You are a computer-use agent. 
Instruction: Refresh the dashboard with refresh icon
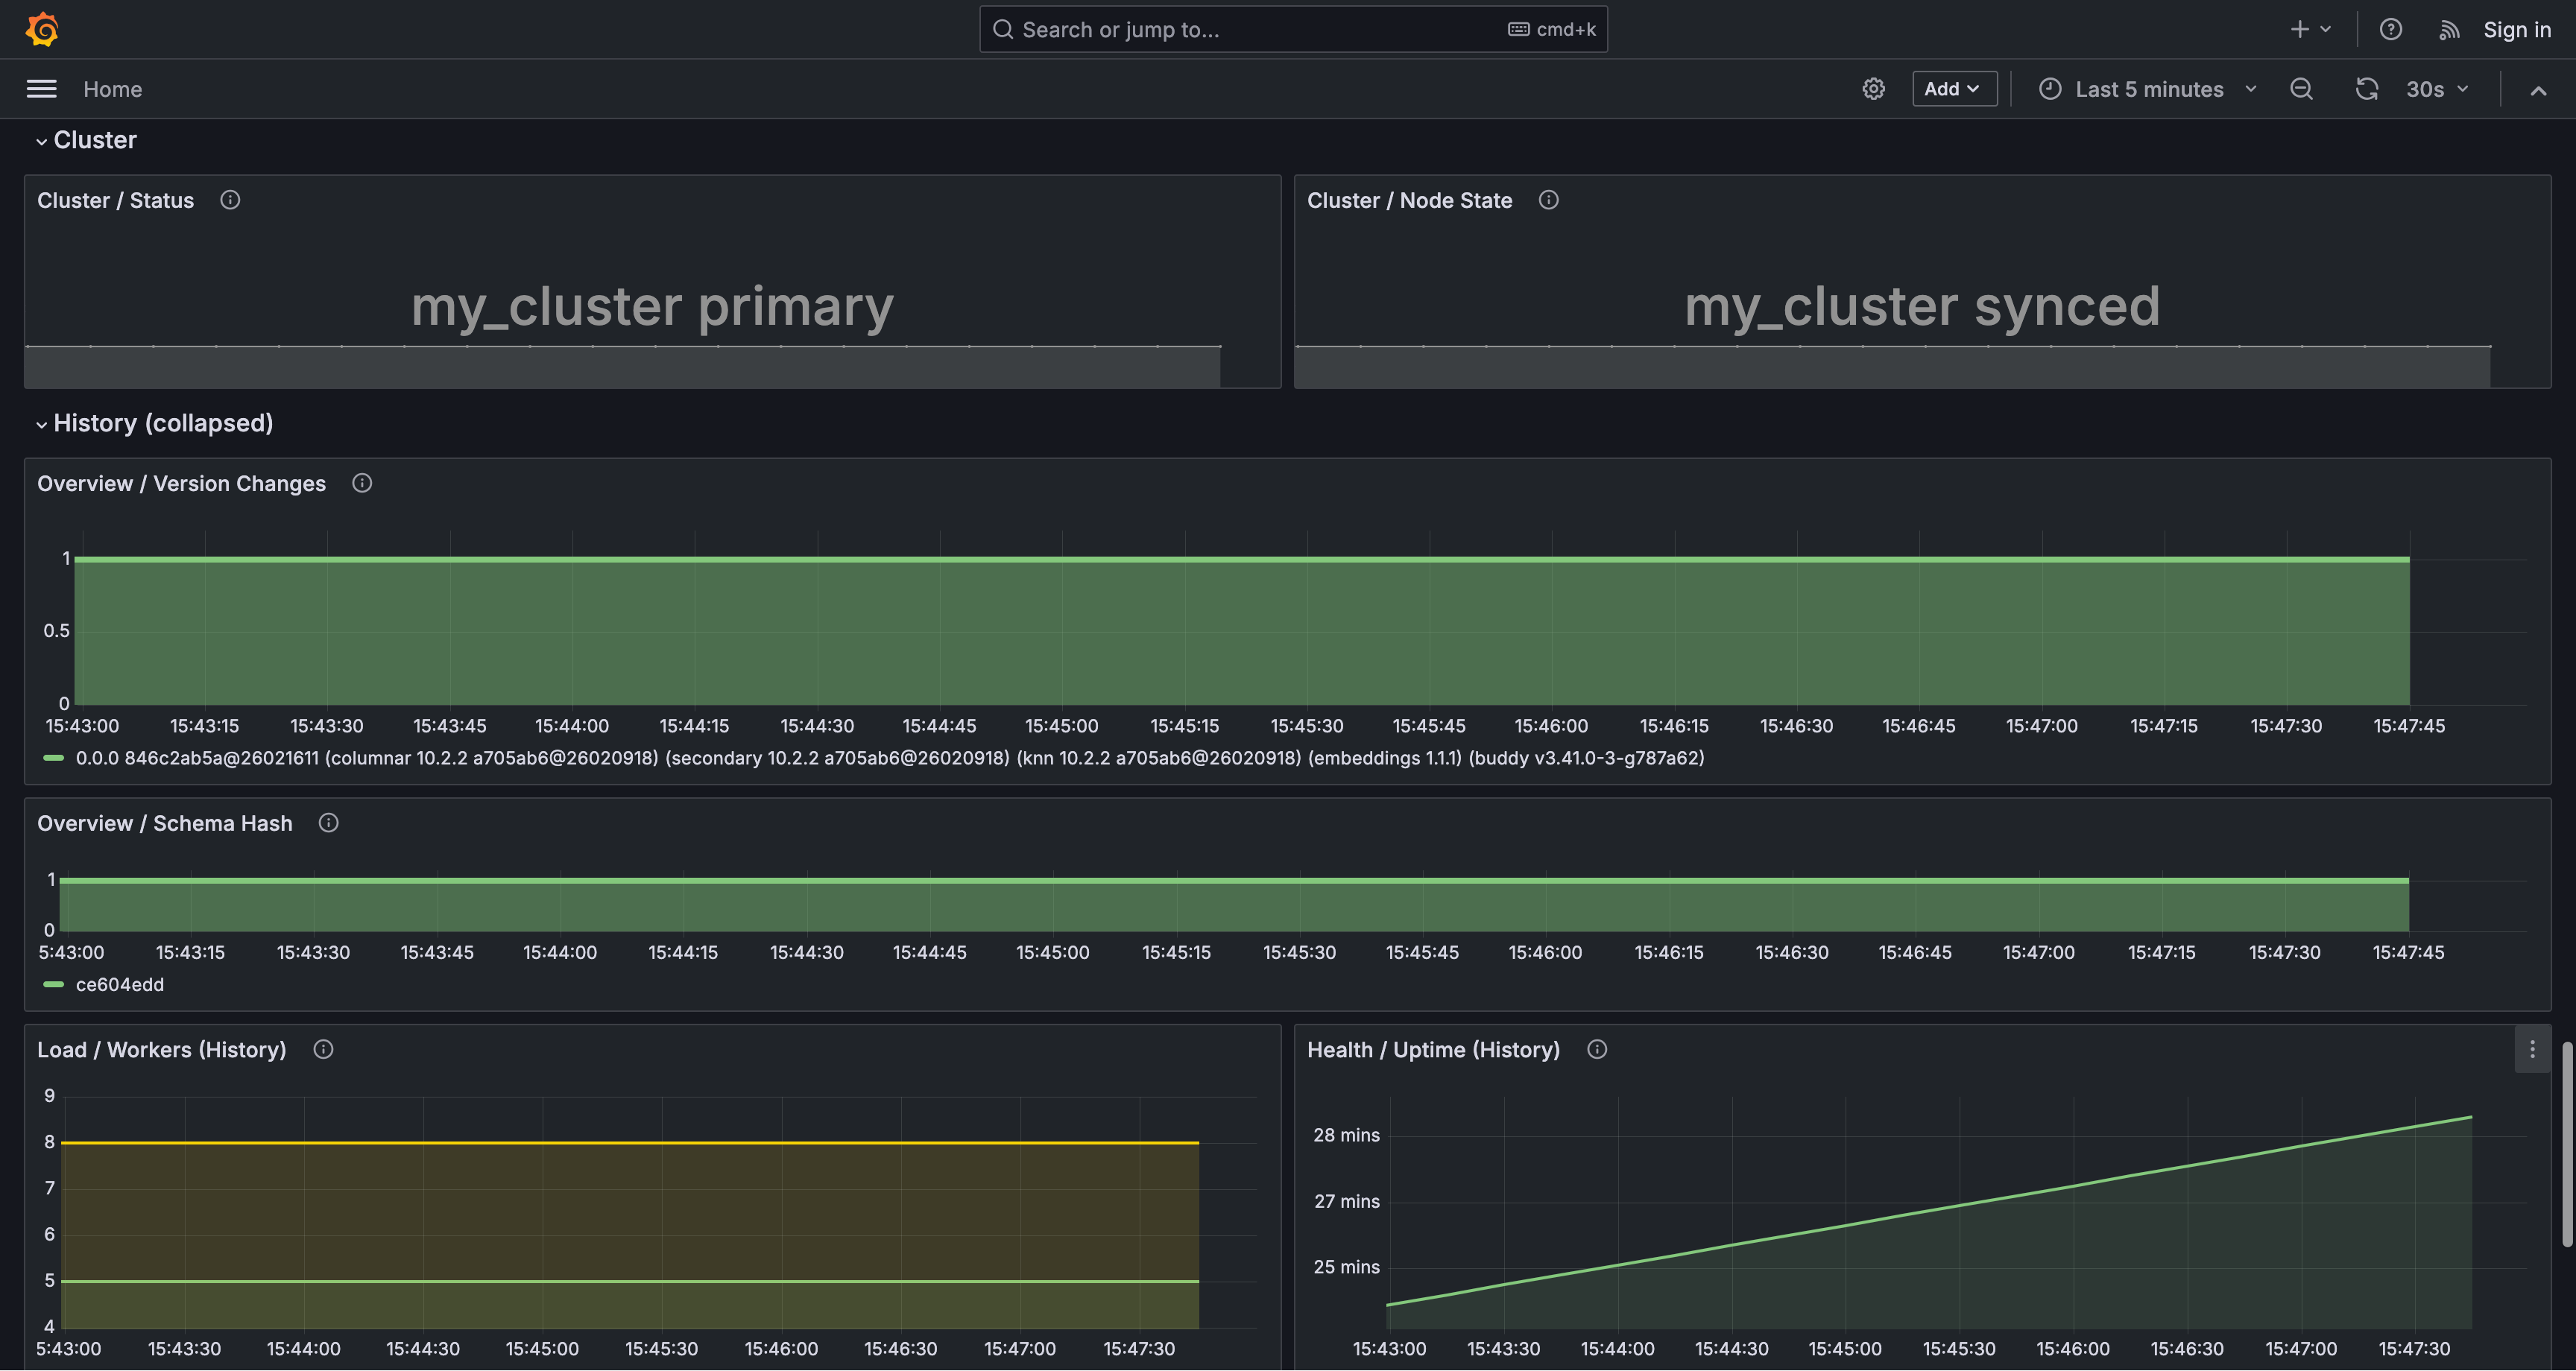pos(2366,89)
